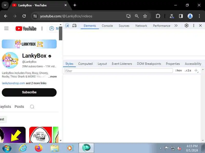Image resolution: width=205 pixels, height=153 pixels.
Task: Open Properties pane tab
Action: tap(173, 64)
